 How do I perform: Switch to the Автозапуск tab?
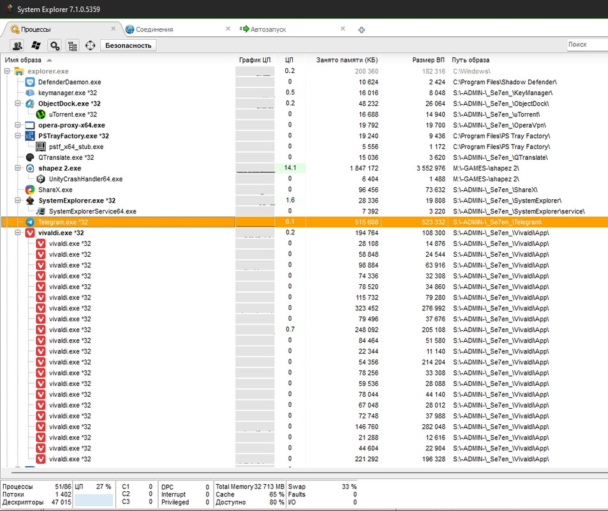[x=268, y=29]
